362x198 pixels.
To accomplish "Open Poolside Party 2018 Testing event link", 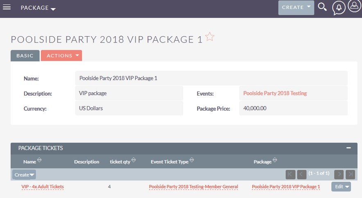I will click(275, 93).
